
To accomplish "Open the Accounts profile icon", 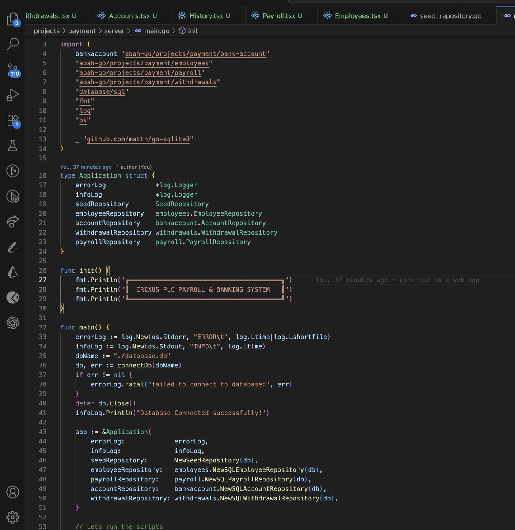I will (12, 492).
